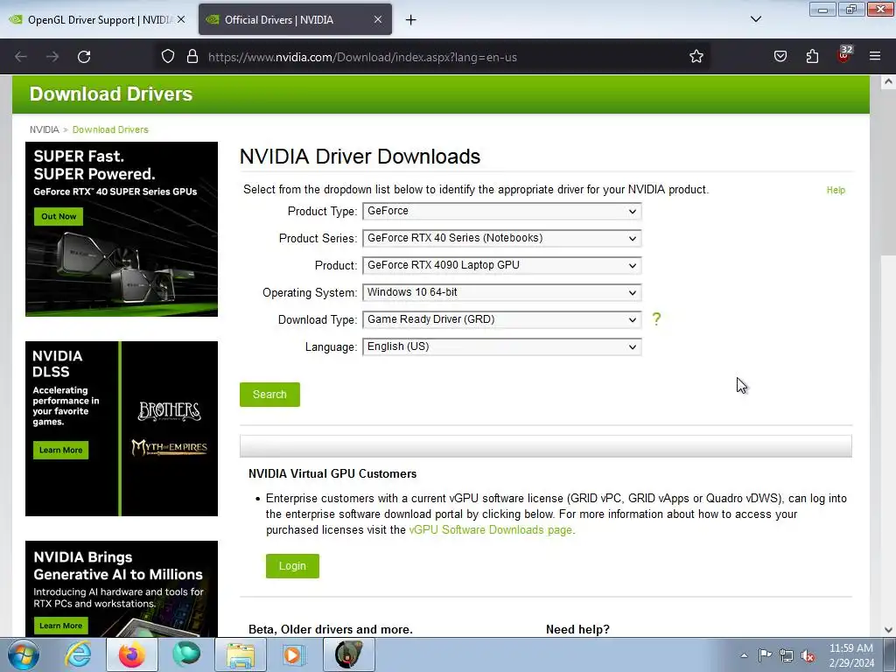896x672 pixels.
Task: Close the OpenGL Driver Support tab
Action: click(x=181, y=19)
